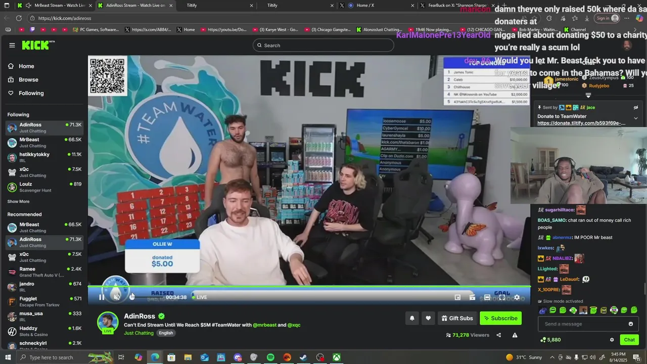Open AdinRoss channel avatar

[x=108, y=323]
